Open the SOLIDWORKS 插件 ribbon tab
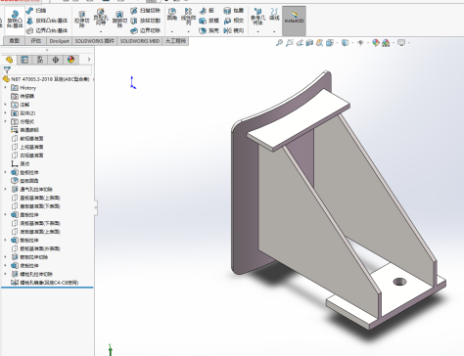The height and width of the screenshot is (356, 464). click(94, 41)
